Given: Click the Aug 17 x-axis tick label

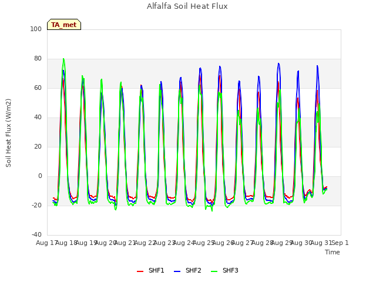Looking at the screenshot, I should [46, 243].
